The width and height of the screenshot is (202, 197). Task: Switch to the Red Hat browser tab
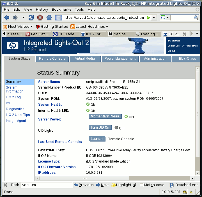[x=38, y=34]
